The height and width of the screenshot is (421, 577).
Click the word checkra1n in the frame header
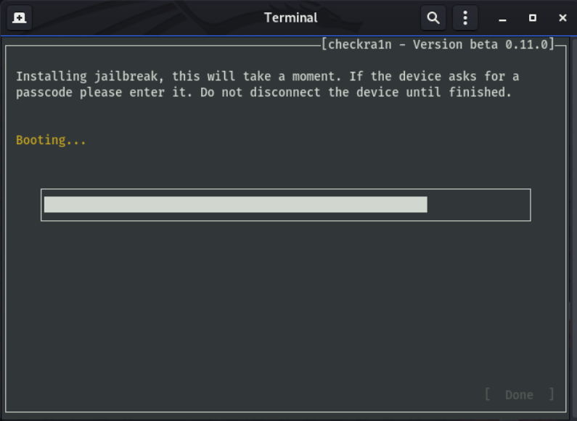359,44
